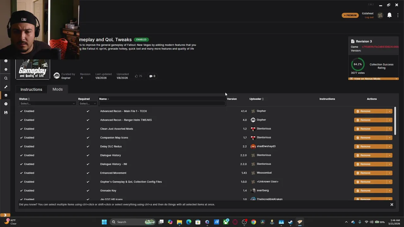Toggle Enabled status for Grenade Key
The width and height of the screenshot is (404, 227).
(x=27, y=190)
